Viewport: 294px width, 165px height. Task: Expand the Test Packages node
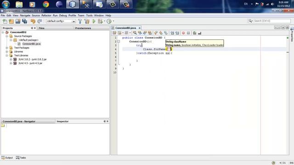[7, 48]
